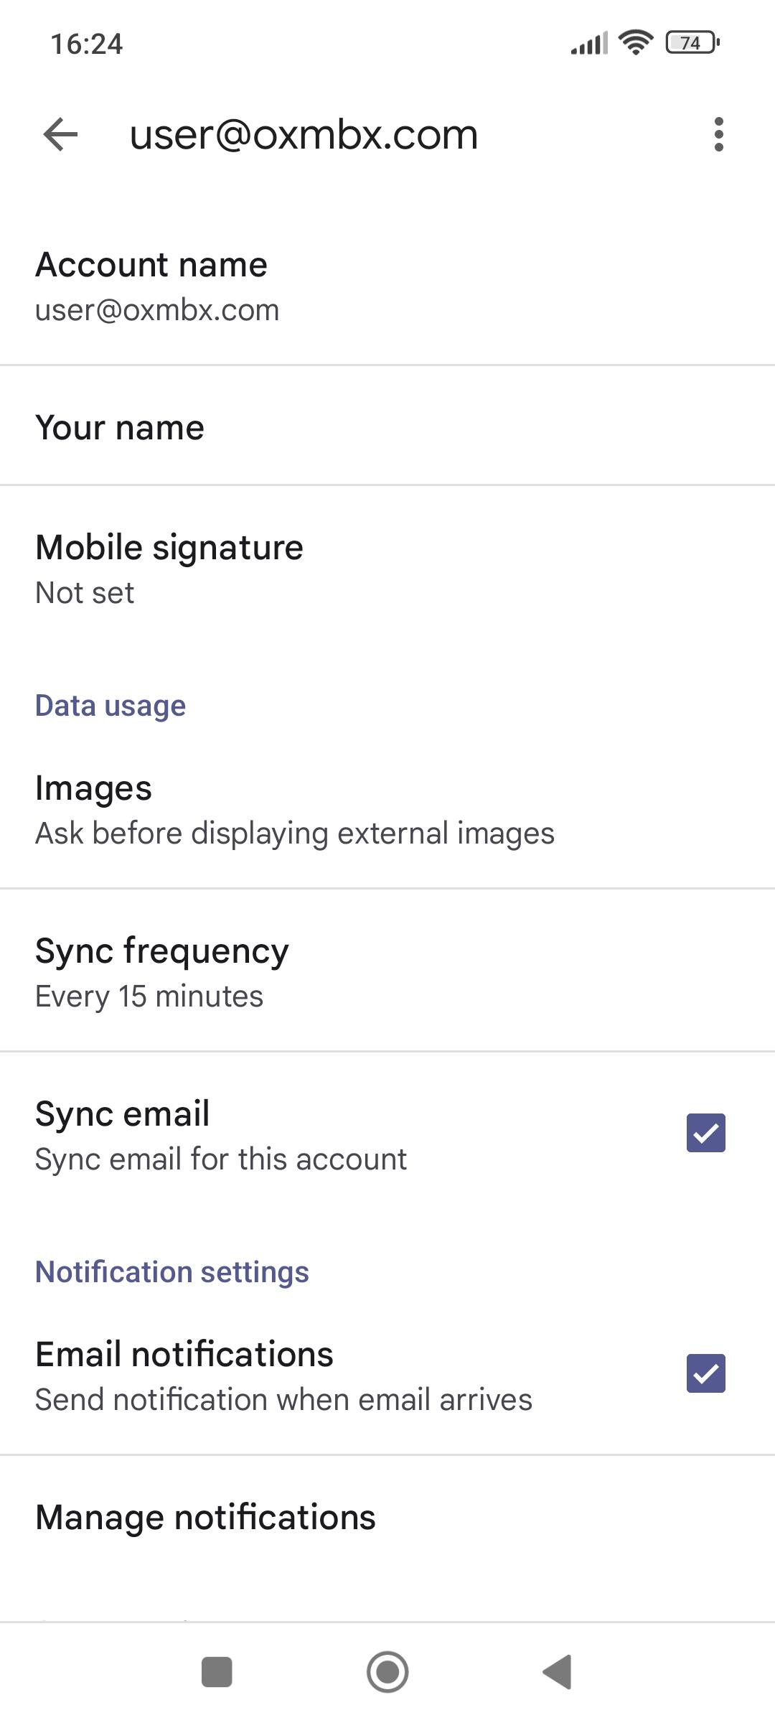Tap the Email notifications row label
Screen dimensions: 775x1723
(x=184, y=1355)
